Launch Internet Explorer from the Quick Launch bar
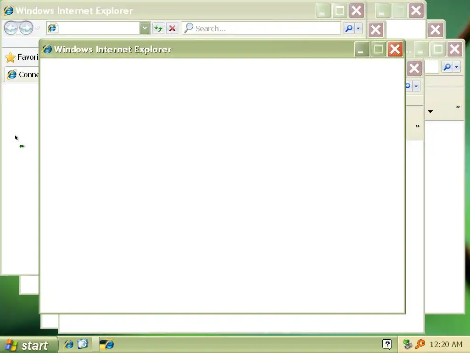This screenshot has width=470, height=353. [x=69, y=344]
